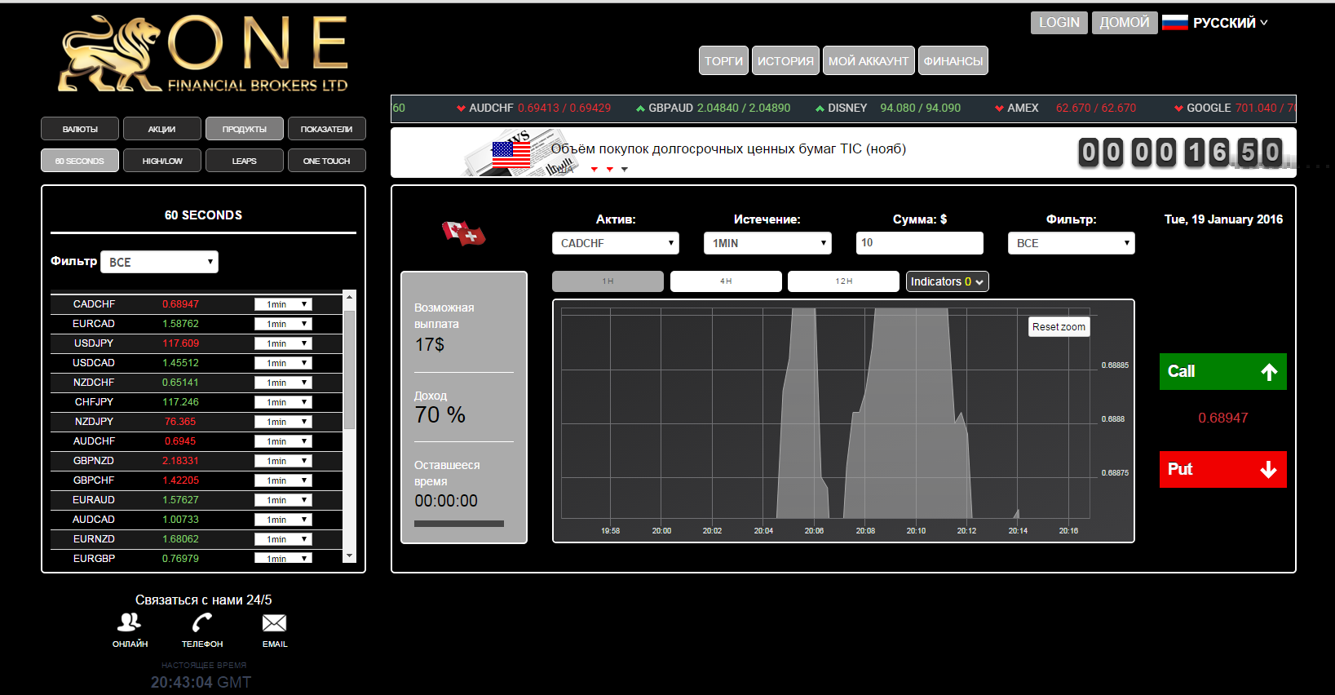Viewport: 1335px width, 695px height.
Task: Switch to LEAPS trade type
Action: [x=245, y=161]
